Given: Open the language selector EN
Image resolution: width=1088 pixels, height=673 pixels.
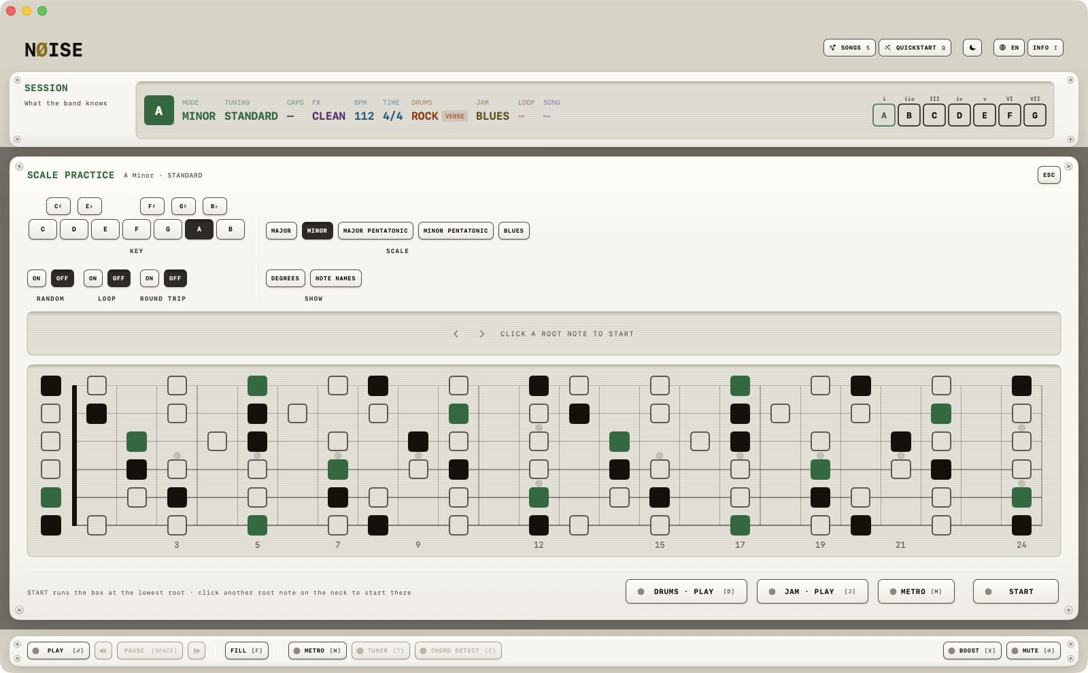Looking at the screenshot, I should 1008,48.
